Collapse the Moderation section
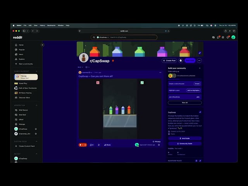 (x=36, y=105)
